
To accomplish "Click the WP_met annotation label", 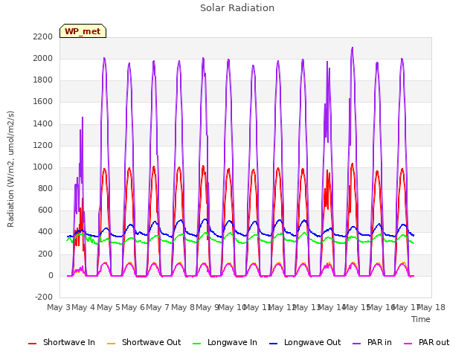I will 83,31.
